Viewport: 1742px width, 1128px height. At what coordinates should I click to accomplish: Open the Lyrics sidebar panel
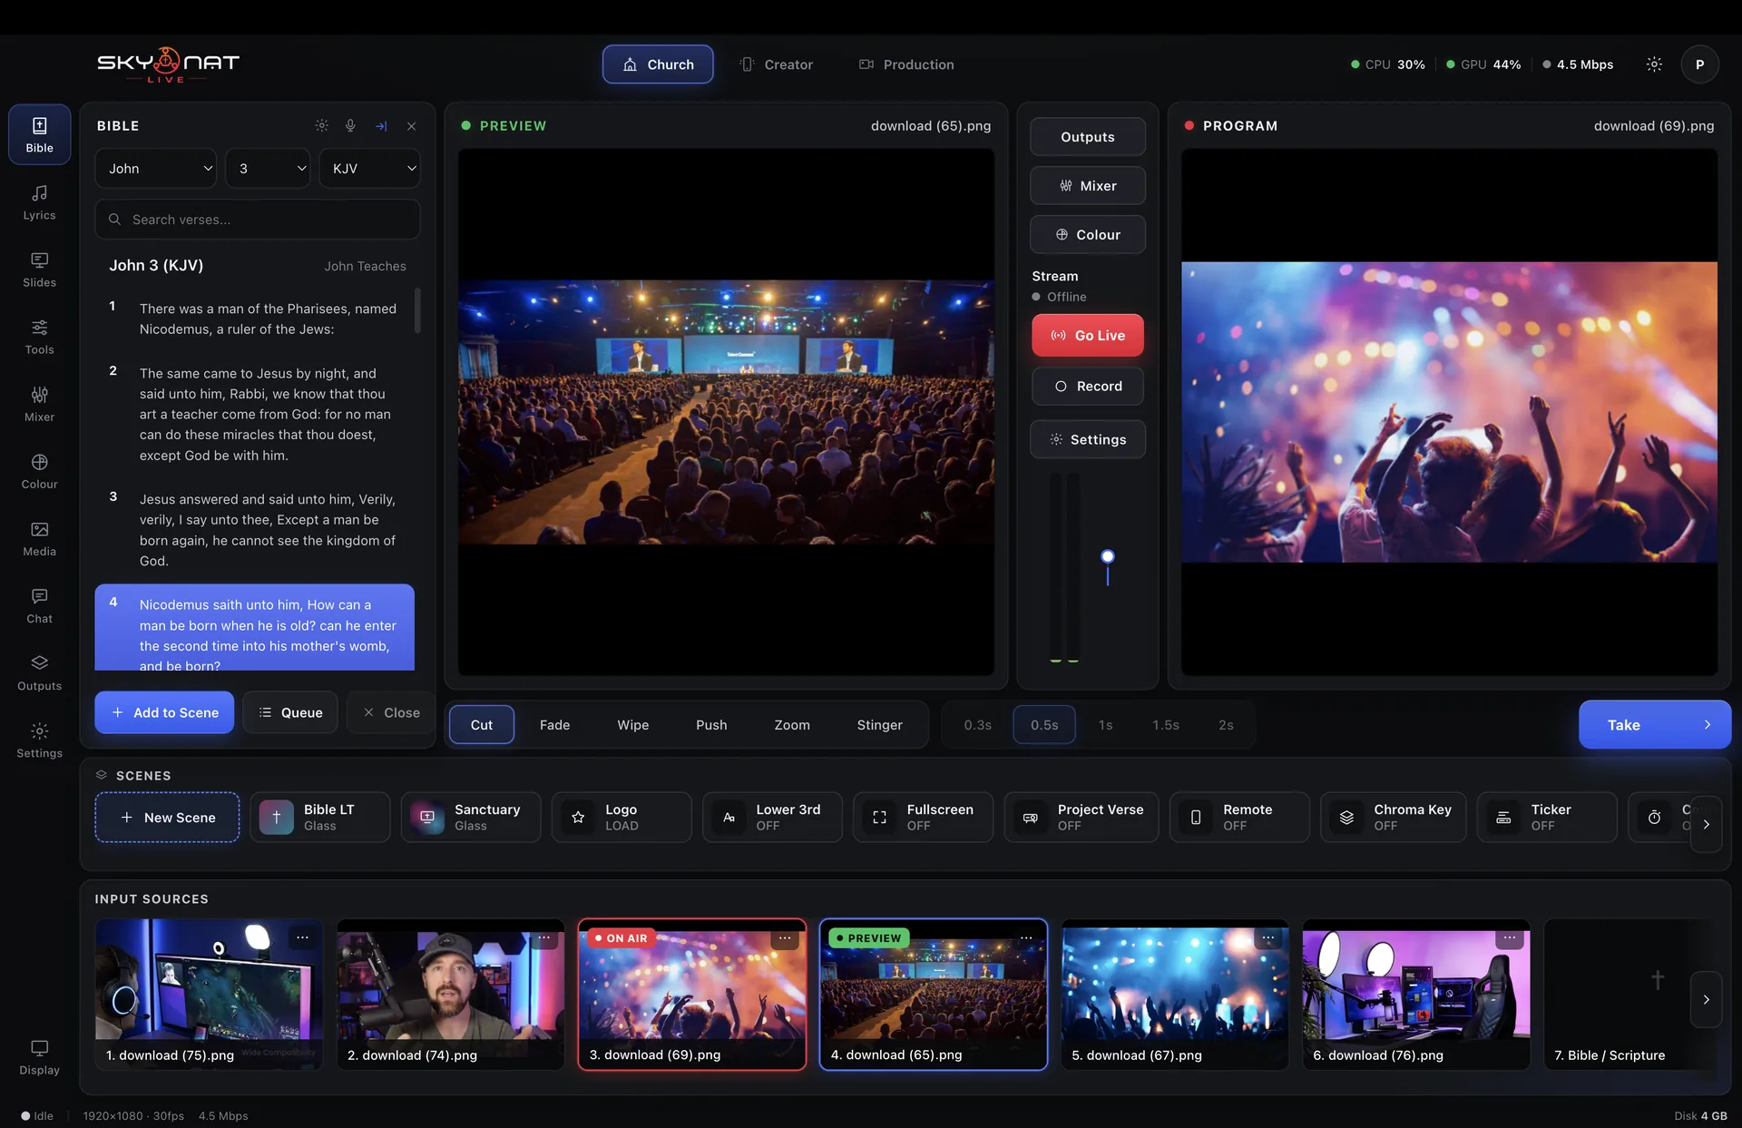(x=39, y=202)
